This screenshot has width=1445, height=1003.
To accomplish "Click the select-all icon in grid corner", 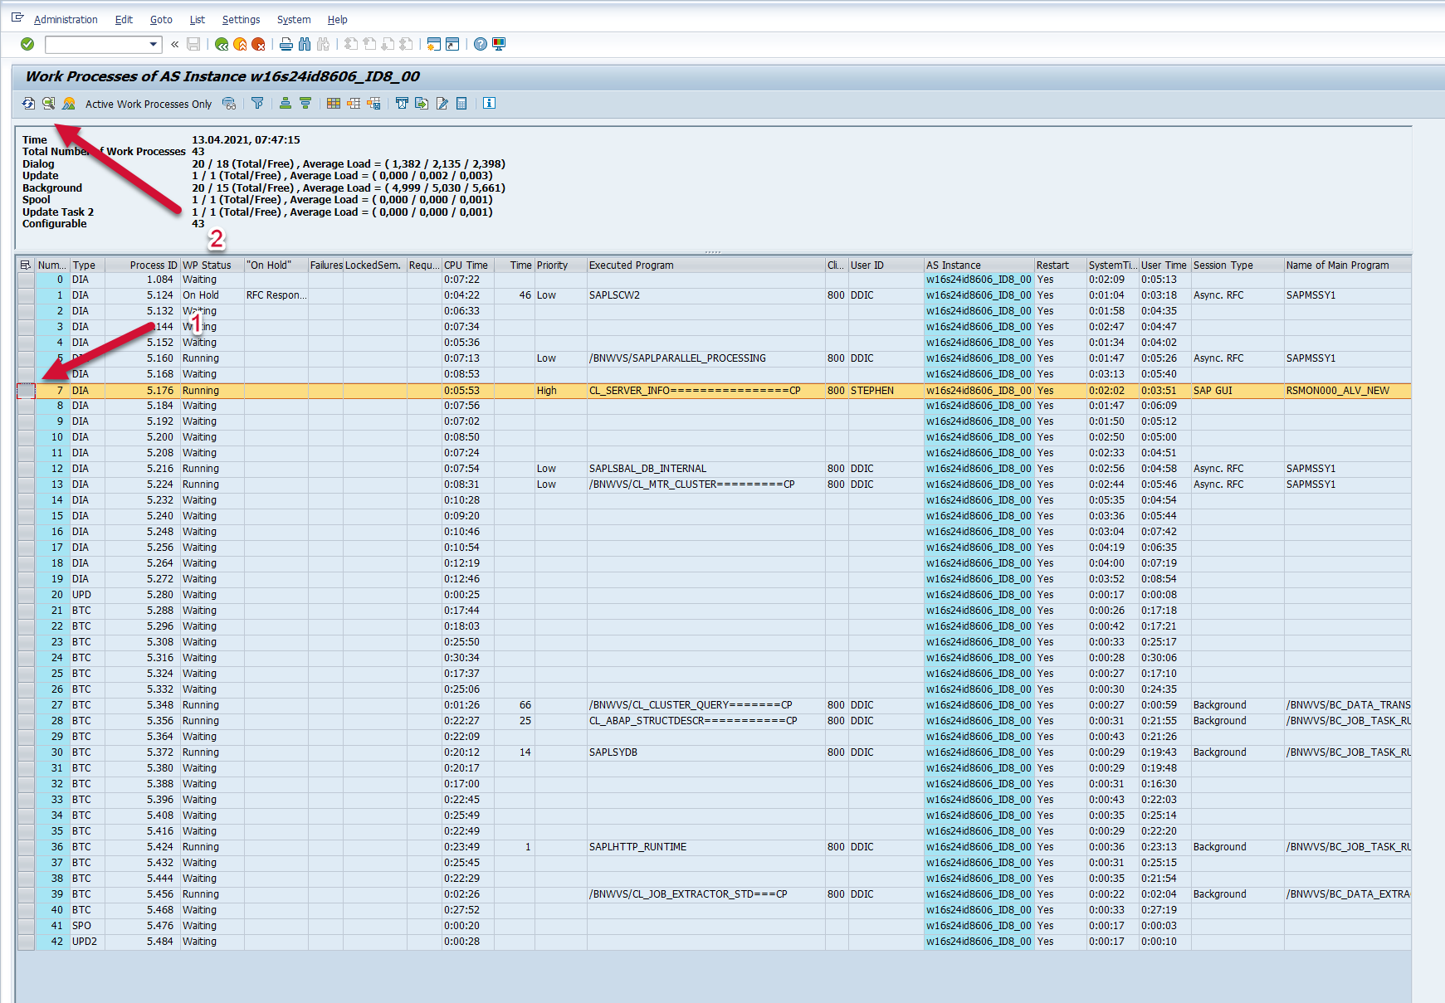I will click(26, 265).
